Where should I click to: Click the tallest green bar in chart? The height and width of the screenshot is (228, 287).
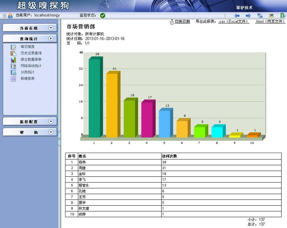[94, 97]
